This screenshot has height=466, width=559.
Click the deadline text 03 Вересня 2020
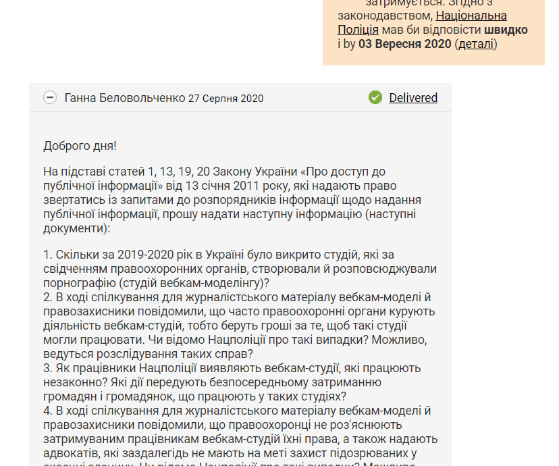coord(405,44)
